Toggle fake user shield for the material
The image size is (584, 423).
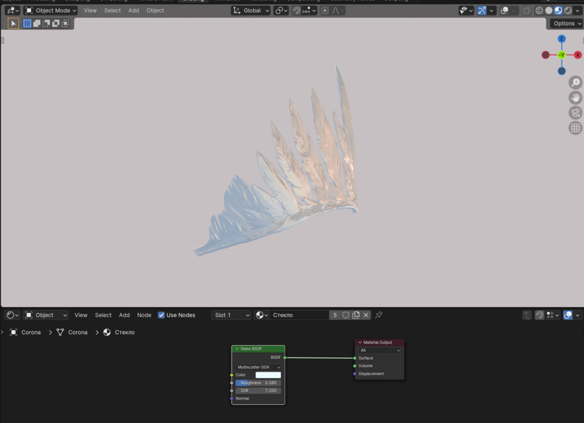click(x=345, y=315)
